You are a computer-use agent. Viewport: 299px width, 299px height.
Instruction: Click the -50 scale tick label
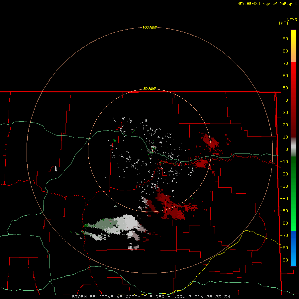pos(284,211)
